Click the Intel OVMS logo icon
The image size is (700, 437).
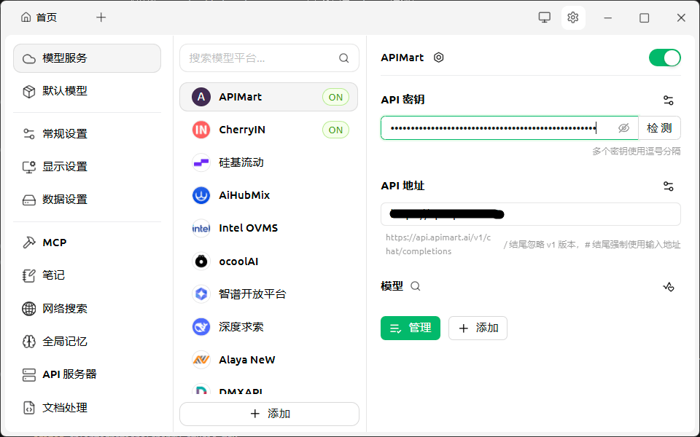pyautogui.click(x=201, y=228)
